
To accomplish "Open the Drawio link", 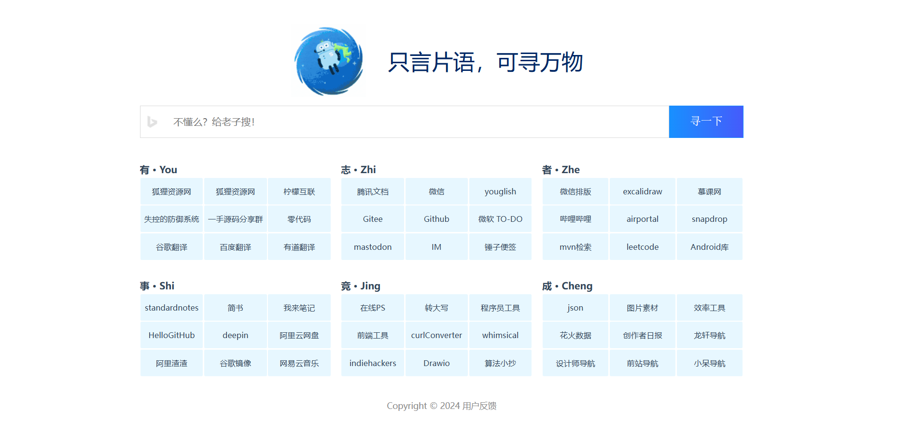I will click(x=436, y=363).
